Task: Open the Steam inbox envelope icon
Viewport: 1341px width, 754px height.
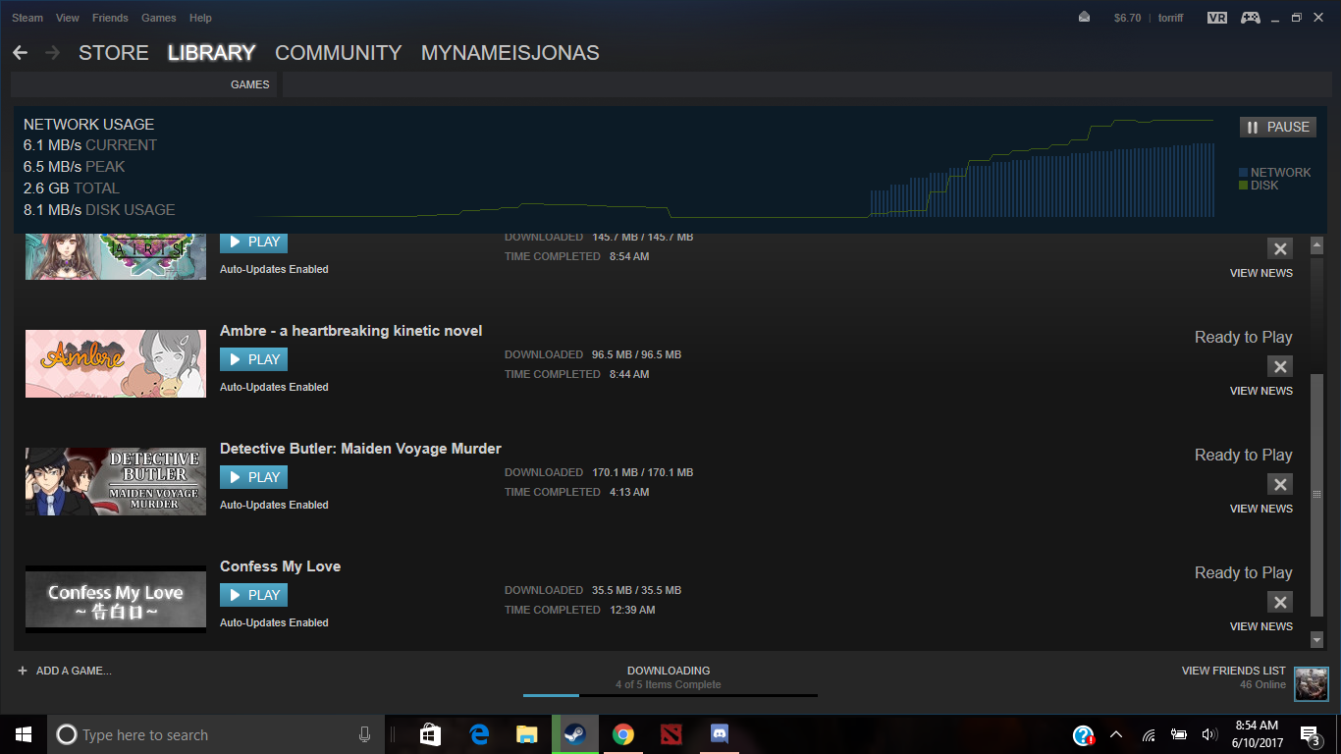Action: click(x=1084, y=18)
